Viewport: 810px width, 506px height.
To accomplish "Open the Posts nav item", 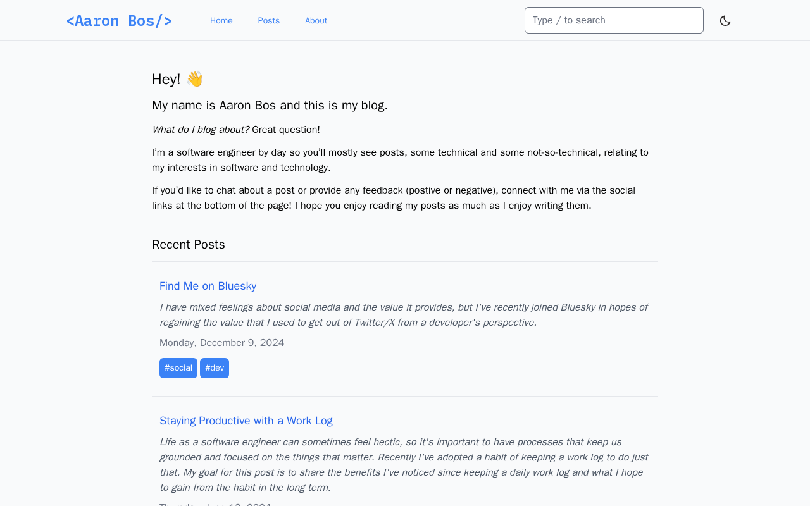I will [x=269, y=21].
